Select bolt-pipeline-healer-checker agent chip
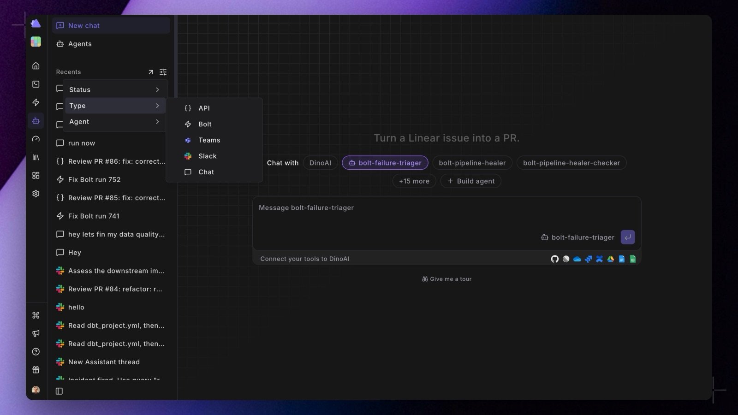Viewport: 738px width, 415px height. (571, 163)
